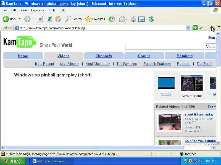The height and width of the screenshot is (165, 221).
Task: Click green Go arrow button
Action: coord(195,28)
